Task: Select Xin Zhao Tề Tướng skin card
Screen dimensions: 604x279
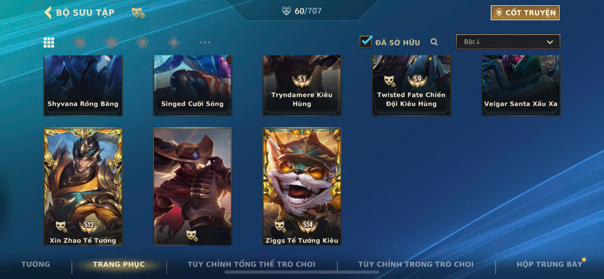Action: point(83,187)
